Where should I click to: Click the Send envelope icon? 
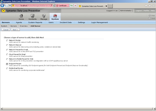pos(149,18)
